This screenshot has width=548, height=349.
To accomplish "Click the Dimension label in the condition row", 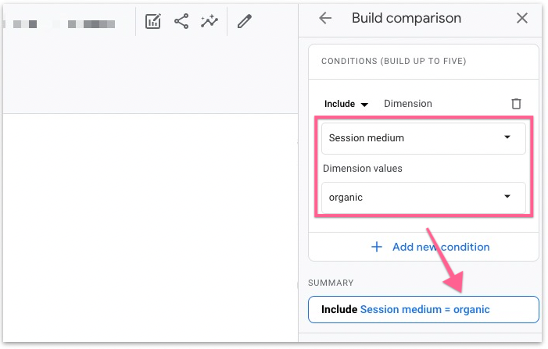I will tap(408, 104).
